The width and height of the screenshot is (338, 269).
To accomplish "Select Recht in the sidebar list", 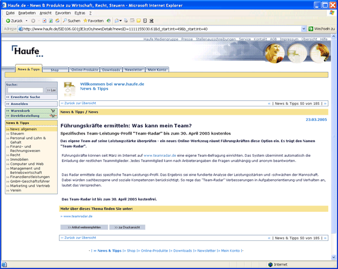I will [15, 155].
